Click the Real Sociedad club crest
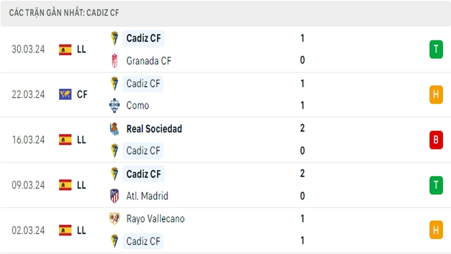The height and width of the screenshot is (254, 451). pyautogui.click(x=114, y=129)
